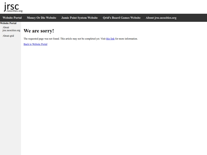The width and height of the screenshot is (207, 155).
Task: Open Website Portal in the navigation bar
Action: pyautogui.click(x=12, y=18)
